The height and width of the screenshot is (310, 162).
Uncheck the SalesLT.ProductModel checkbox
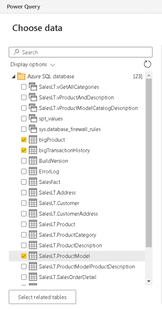24,256
